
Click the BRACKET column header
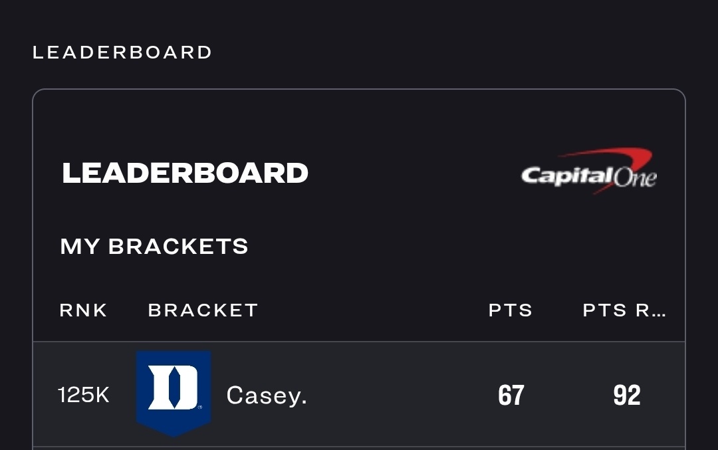[x=203, y=310]
